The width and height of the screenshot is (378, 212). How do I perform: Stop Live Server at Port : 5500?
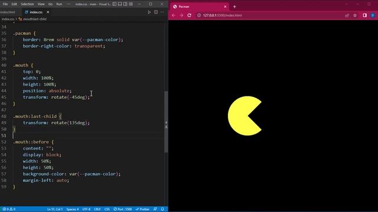pos(122,210)
